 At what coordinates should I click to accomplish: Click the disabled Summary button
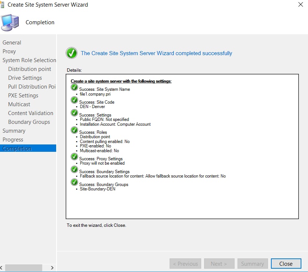click(253, 264)
